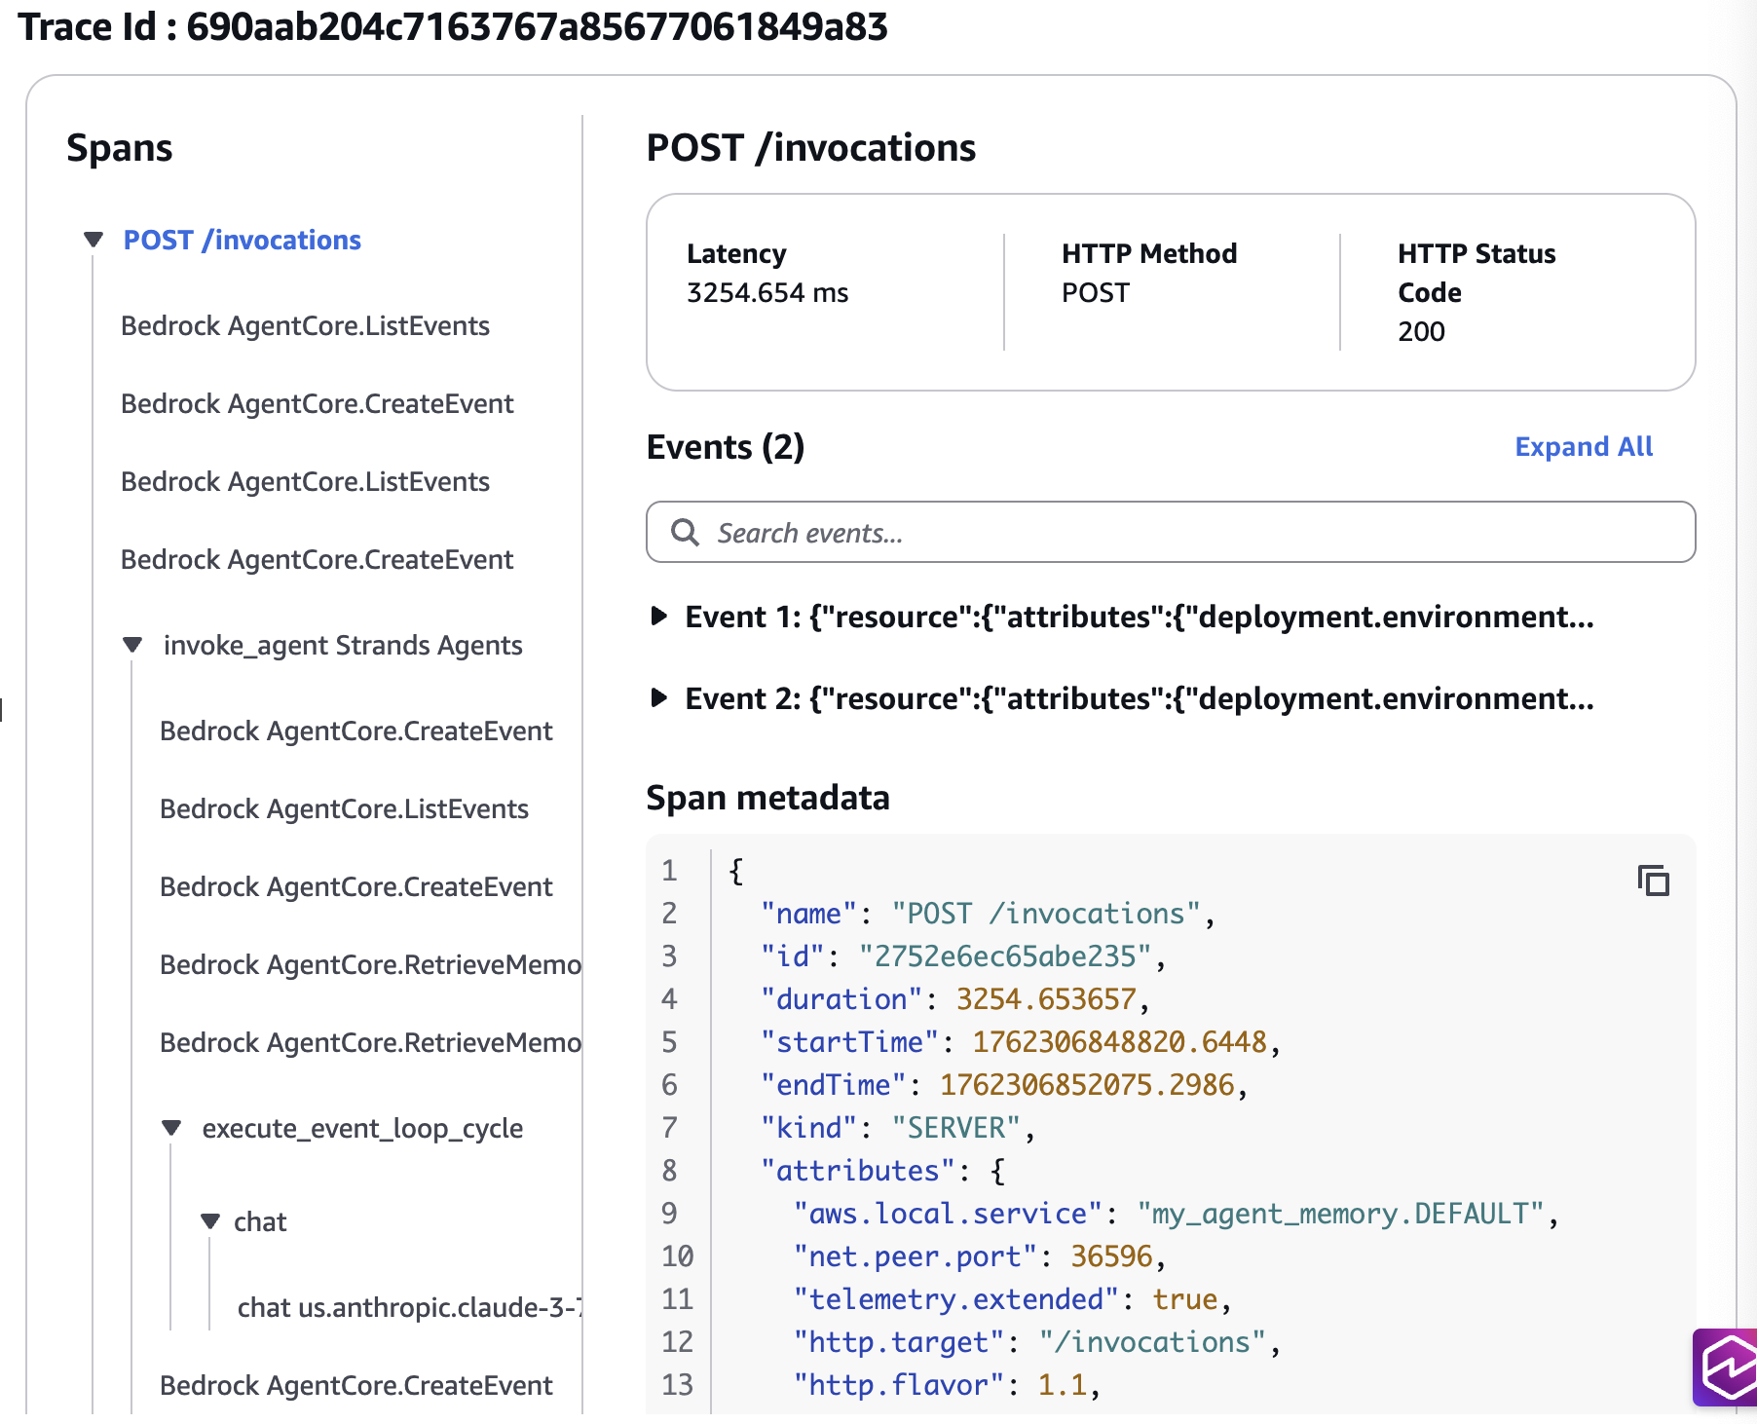This screenshot has width=1757, height=1424.
Task: Select a Bedrock AgentCore.RetrieveMemo span
Action: (x=368, y=964)
